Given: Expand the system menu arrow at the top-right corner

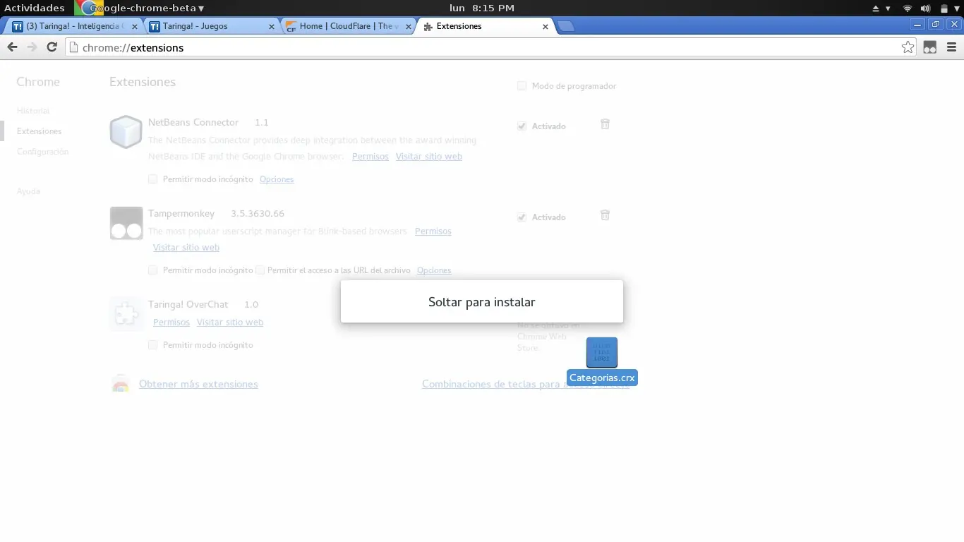Looking at the screenshot, I should 956,8.
